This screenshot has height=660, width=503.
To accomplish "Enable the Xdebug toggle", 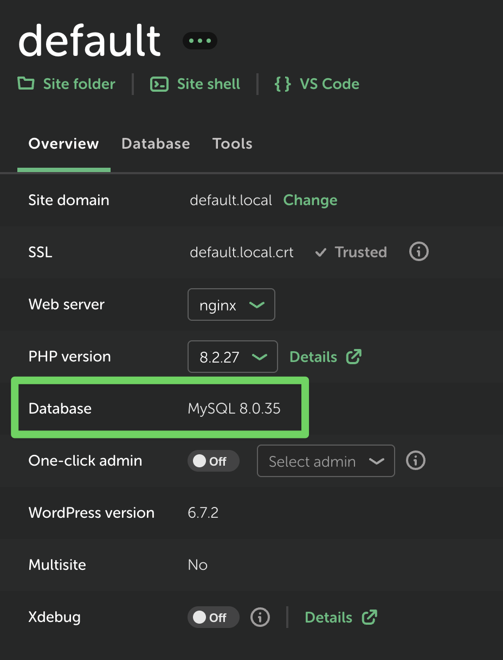I will click(x=213, y=617).
